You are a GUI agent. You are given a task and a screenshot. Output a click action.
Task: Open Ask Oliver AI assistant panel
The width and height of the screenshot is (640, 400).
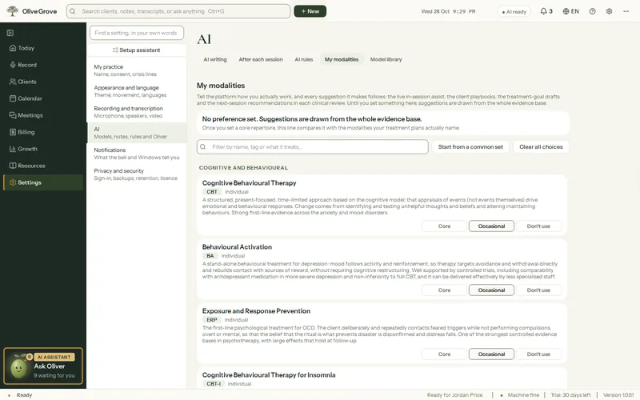click(x=43, y=366)
